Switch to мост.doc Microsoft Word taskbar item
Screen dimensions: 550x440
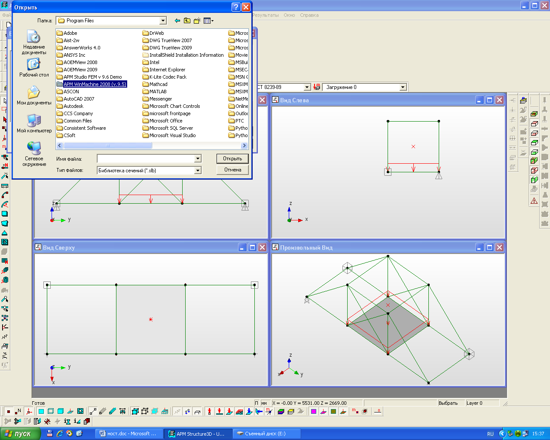(x=130, y=434)
